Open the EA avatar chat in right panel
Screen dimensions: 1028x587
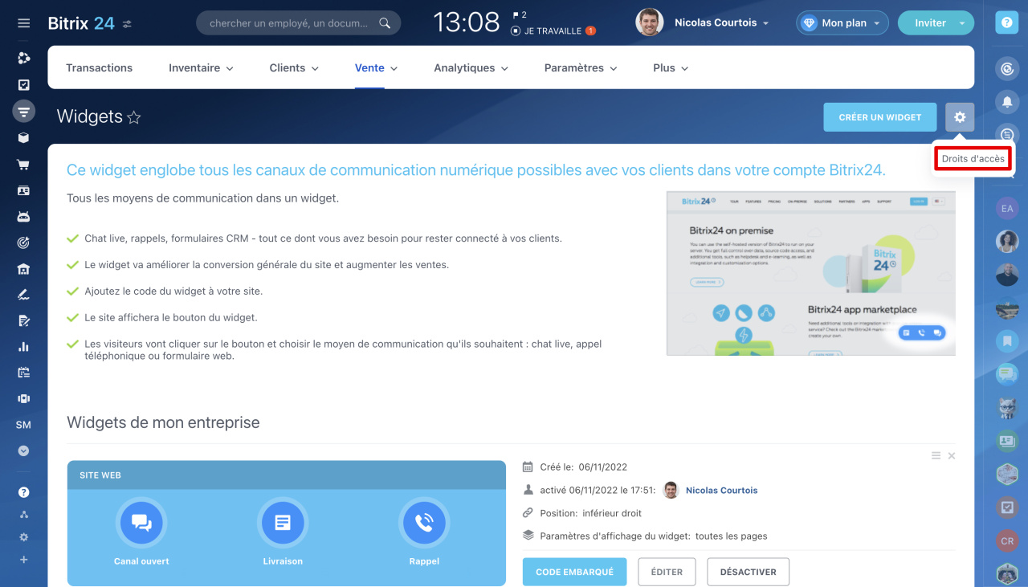(1007, 209)
